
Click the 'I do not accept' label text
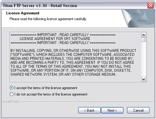(x=51, y=94)
